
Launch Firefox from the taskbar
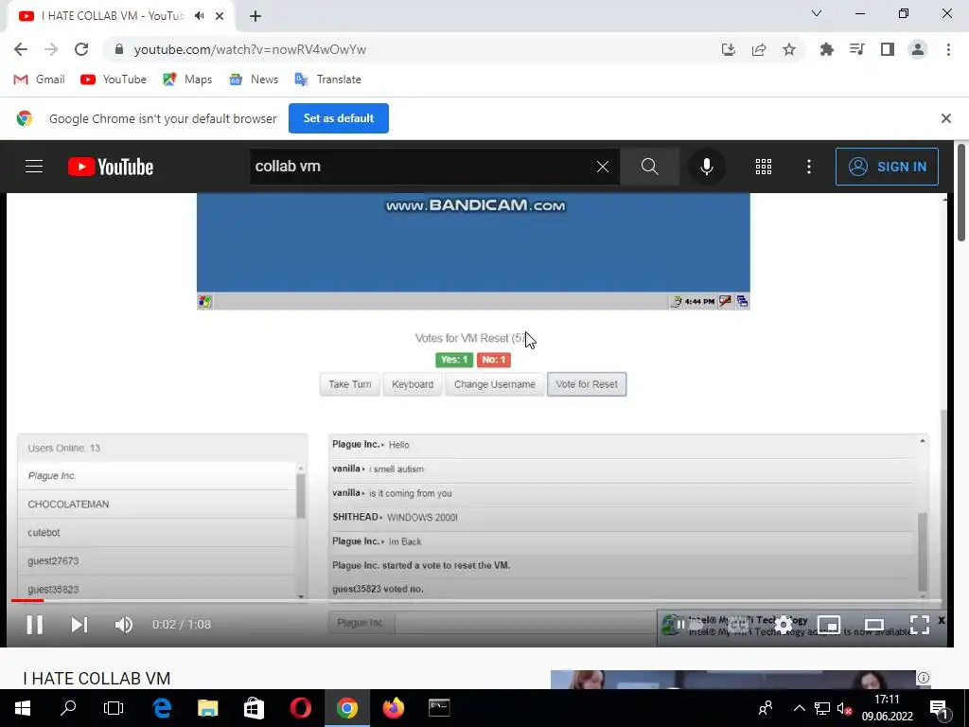[x=393, y=708]
